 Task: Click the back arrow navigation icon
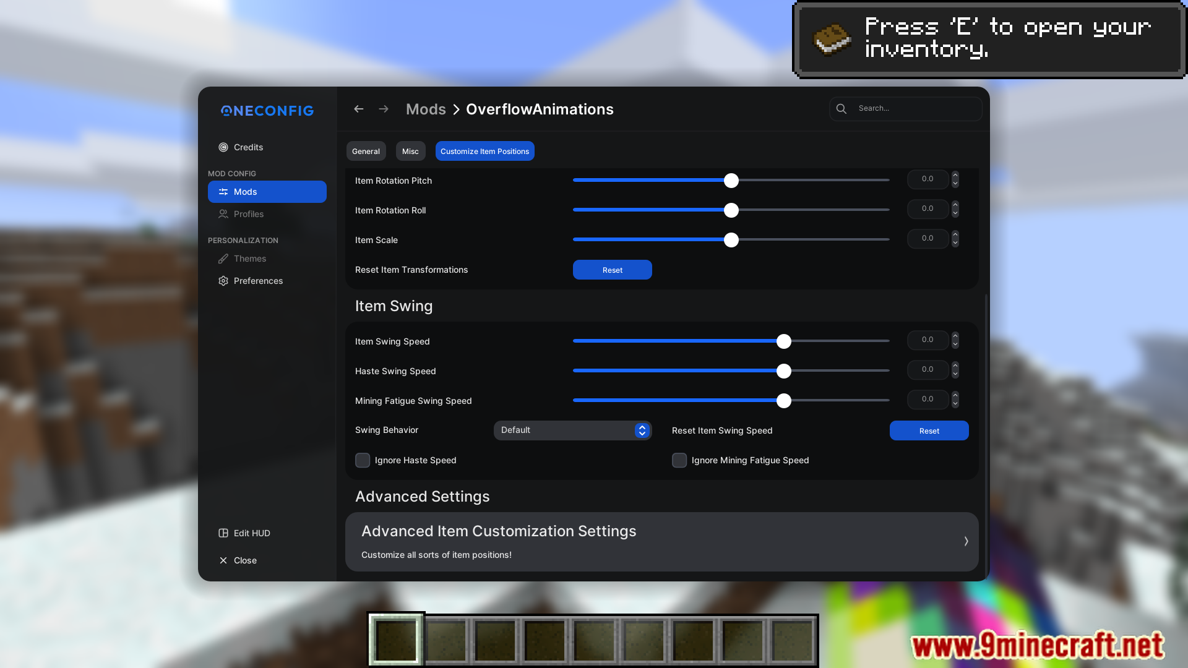coord(359,109)
